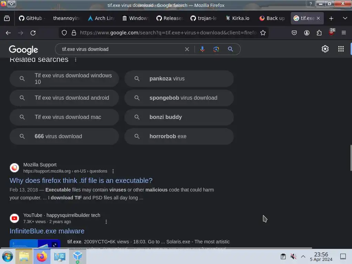The height and width of the screenshot is (264, 352).
Task: Open the taskbar system settings monitor icon
Action: tap(60, 256)
